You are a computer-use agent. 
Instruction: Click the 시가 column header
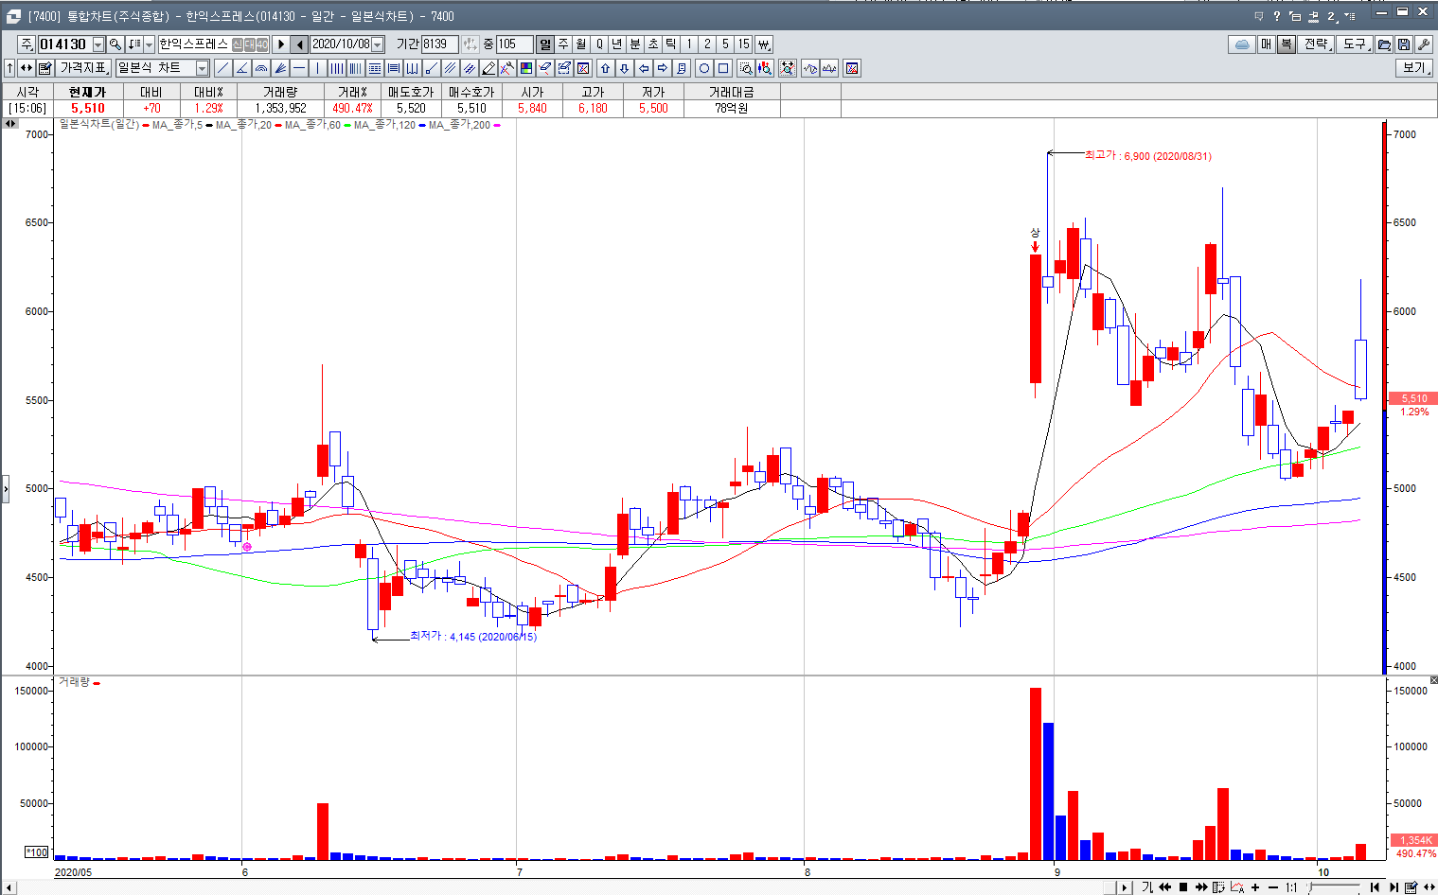click(x=532, y=92)
